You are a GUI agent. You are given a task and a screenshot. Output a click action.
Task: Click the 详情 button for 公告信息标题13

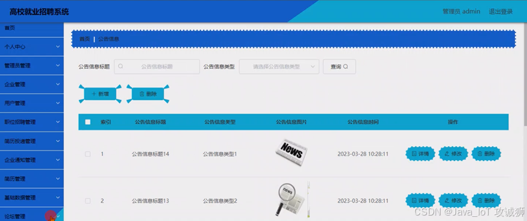click(x=420, y=200)
